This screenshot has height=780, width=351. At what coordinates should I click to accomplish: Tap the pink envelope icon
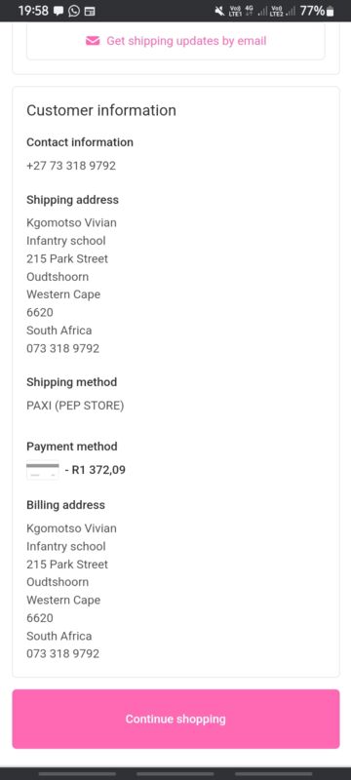click(x=93, y=41)
